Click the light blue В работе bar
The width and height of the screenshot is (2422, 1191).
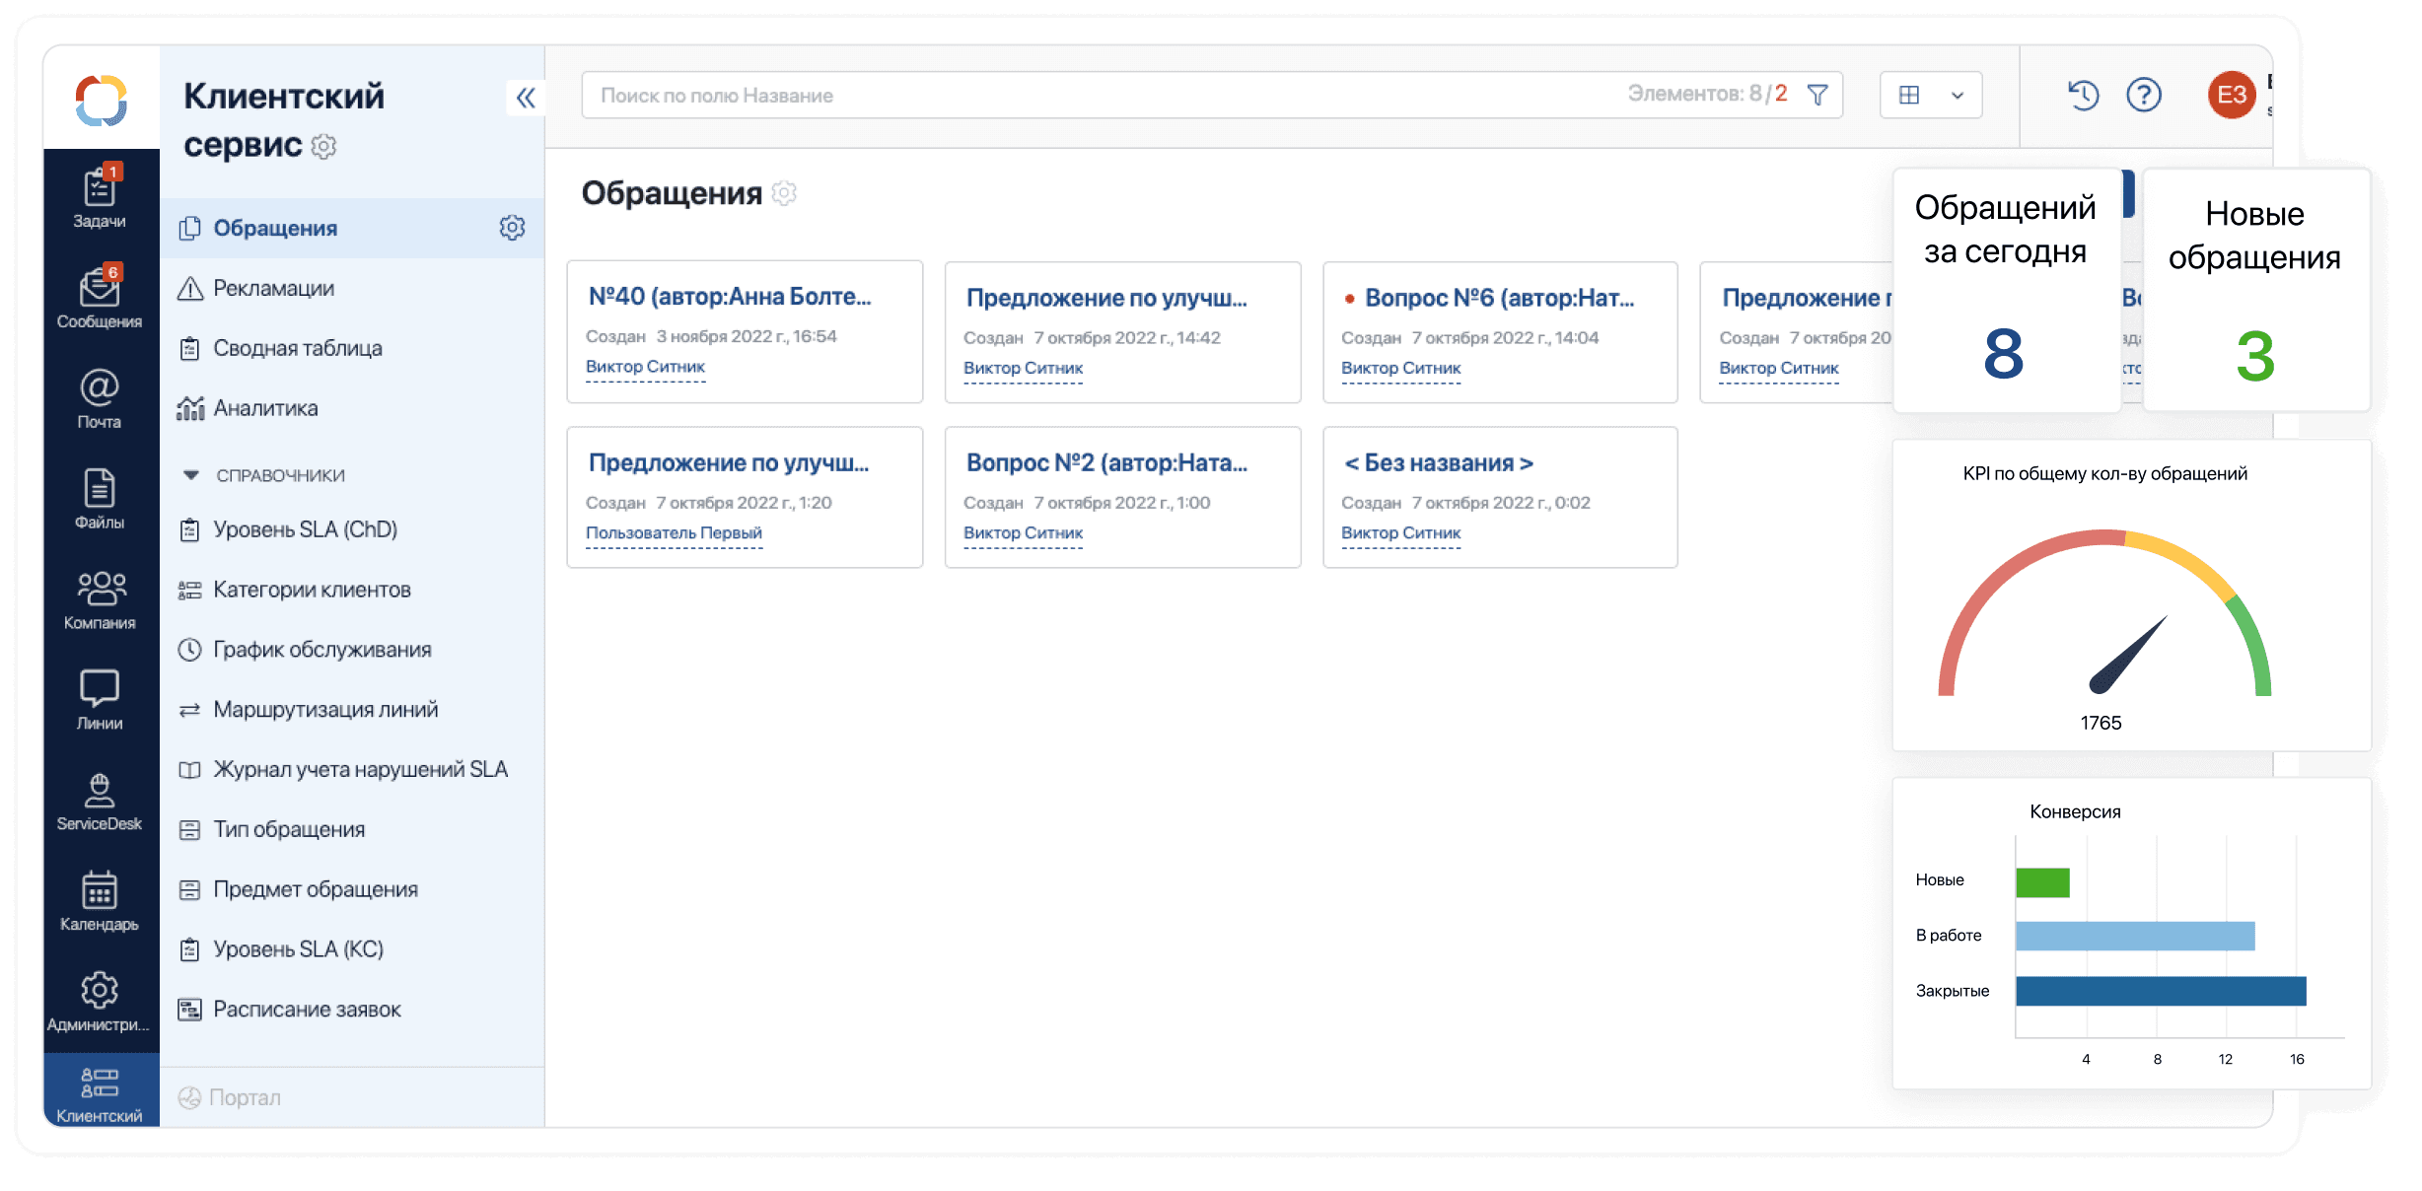point(2135,936)
